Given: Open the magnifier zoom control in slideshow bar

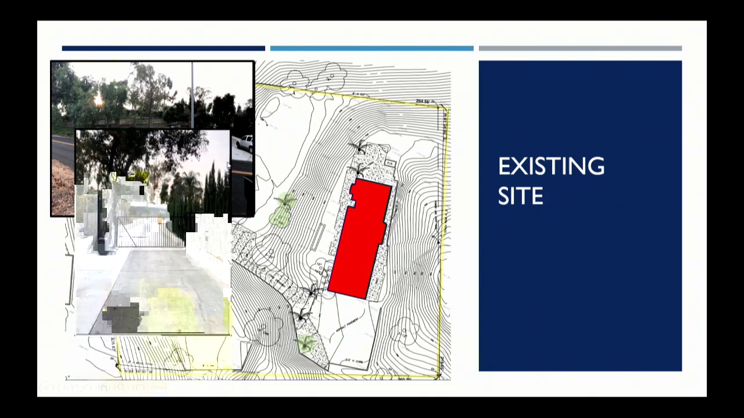Looking at the screenshot, I should coord(121,387).
